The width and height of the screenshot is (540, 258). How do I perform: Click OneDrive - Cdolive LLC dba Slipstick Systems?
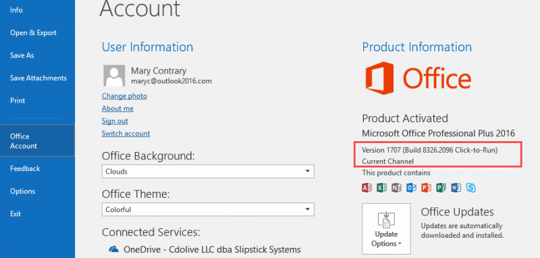point(212,249)
